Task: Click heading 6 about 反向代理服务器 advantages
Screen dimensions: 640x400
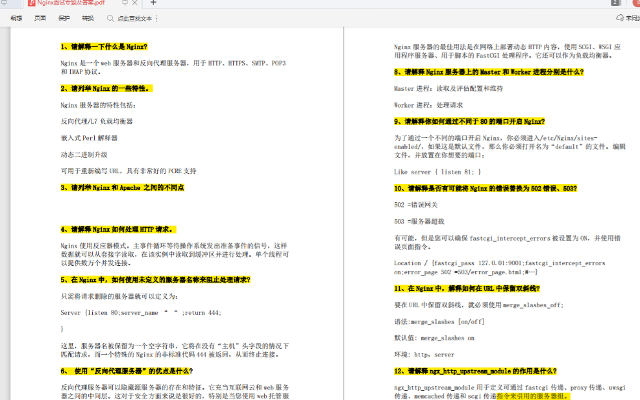Action: click(127, 371)
